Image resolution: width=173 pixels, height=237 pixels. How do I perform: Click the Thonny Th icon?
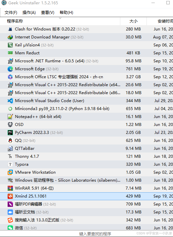pyautogui.click(x=10, y=156)
